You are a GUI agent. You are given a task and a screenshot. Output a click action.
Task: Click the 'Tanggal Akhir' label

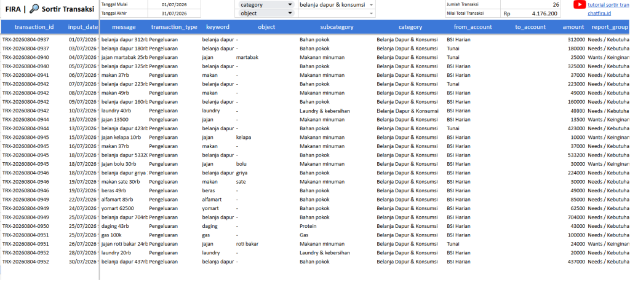pos(113,14)
